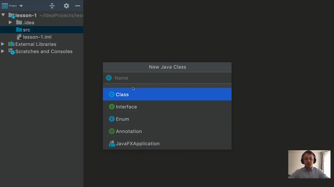Click the lesson-1.iml file icon
The height and width of the screenshot is (187, 334).
click(x=19, y=37)
